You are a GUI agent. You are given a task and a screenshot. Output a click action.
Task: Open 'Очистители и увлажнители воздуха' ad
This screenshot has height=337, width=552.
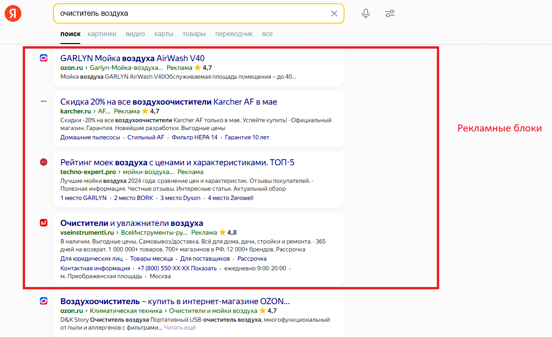coord(132,223)
